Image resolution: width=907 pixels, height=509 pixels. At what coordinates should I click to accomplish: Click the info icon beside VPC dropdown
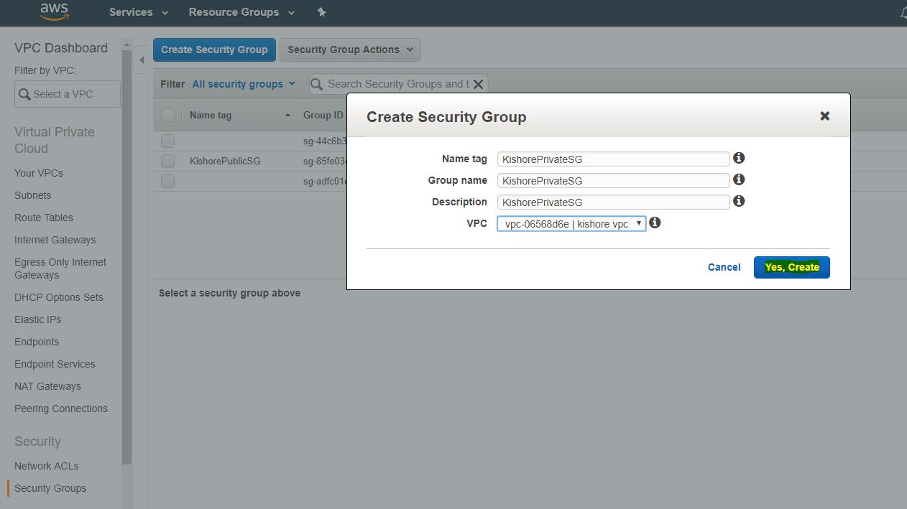[x=655, y=223]
